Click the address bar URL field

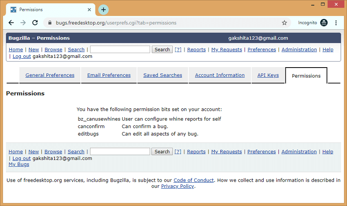click(x=163, y=23)
